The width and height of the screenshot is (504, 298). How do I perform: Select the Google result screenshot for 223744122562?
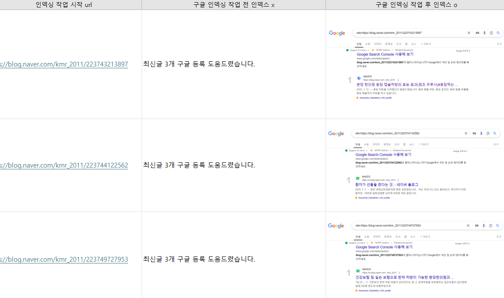(414, 165)
